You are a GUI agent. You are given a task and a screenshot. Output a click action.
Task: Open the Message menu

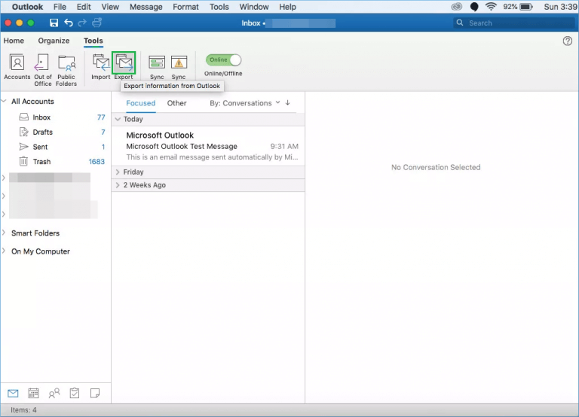(146, 7)
